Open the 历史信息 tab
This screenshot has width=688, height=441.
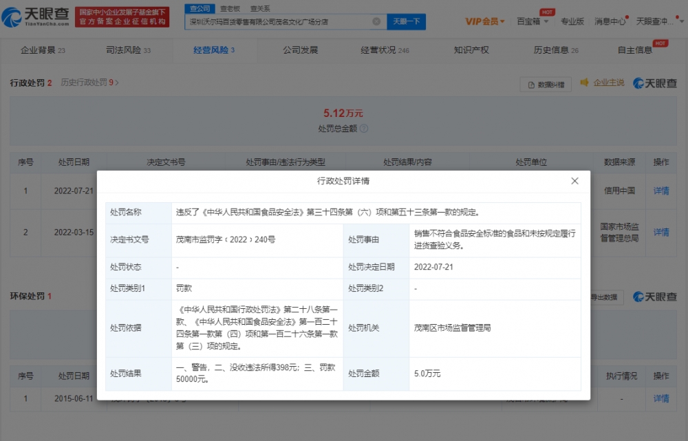tap(556, 50)
